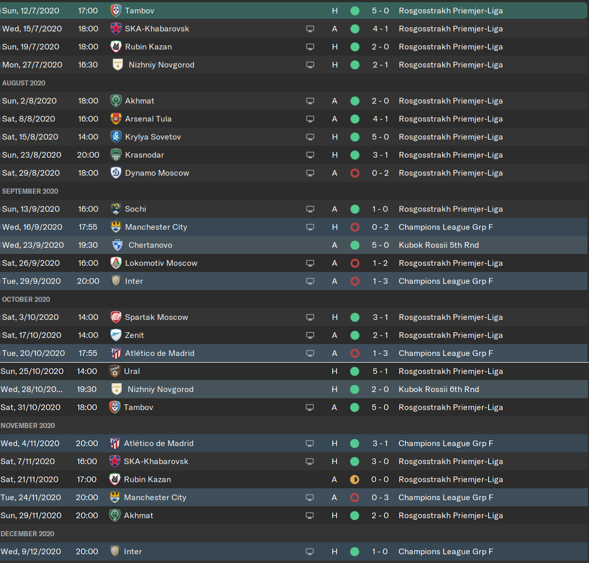Open the 5 - 1 result against Ural
This screenshot has height=563, width=589.
pyautogui.click(x=380, y=371)
